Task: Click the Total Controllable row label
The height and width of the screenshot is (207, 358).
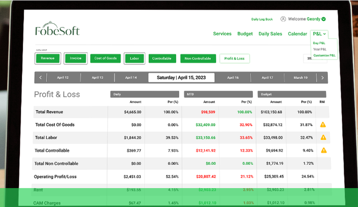Action: pos(52,151)
